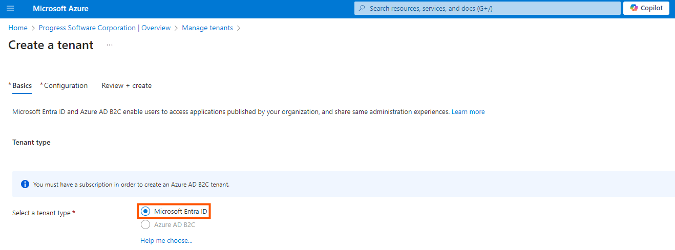Open Progress Software Corporation | Overview breadcrumb
The image size is (675, 250).
point(104,28)
